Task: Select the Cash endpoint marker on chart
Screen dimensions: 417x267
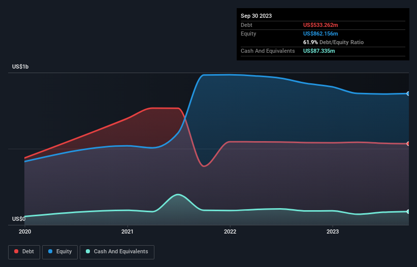Action: coord(408,212)
